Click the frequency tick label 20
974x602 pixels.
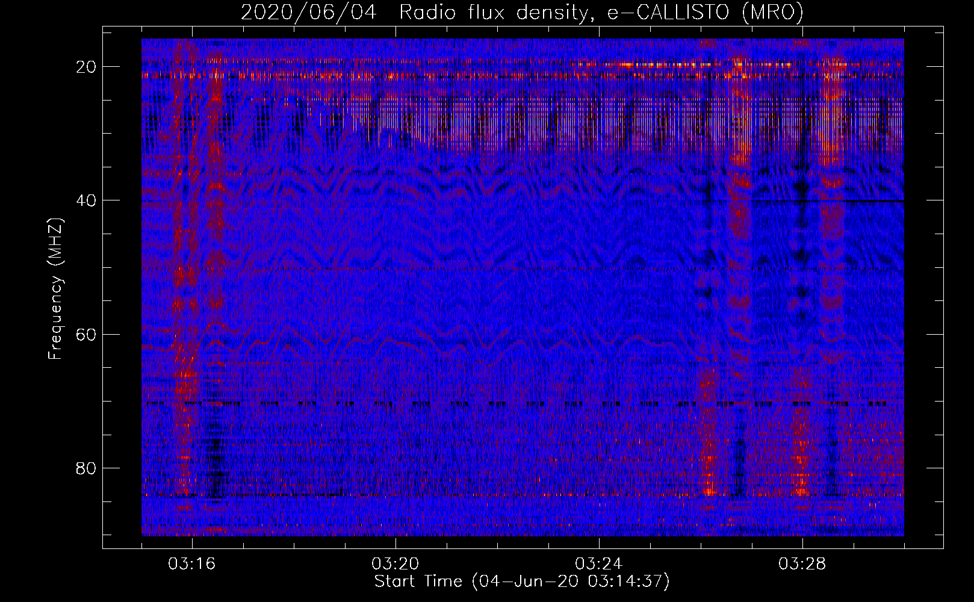(87, 67)
